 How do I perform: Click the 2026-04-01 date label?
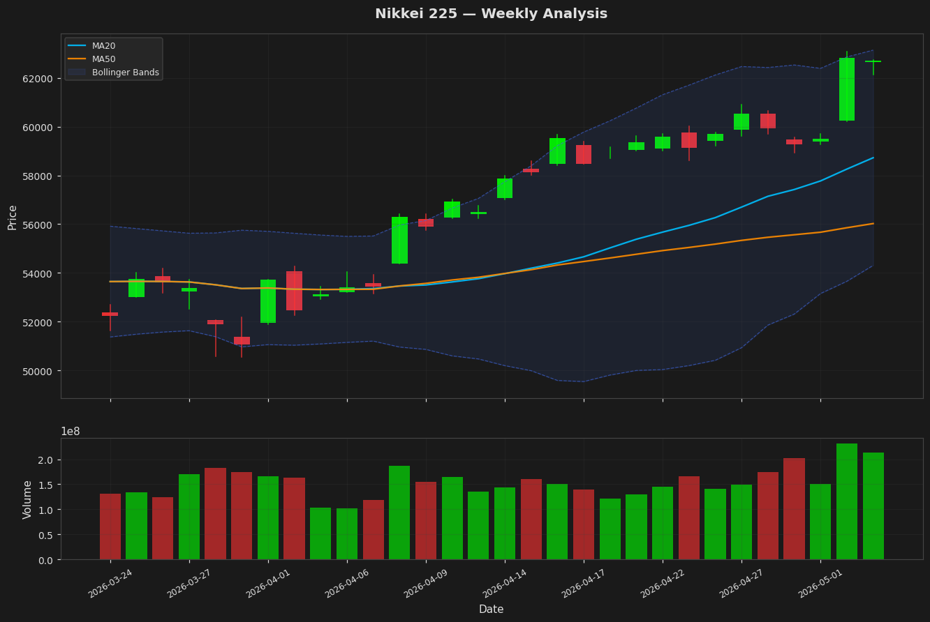point(267,584)
